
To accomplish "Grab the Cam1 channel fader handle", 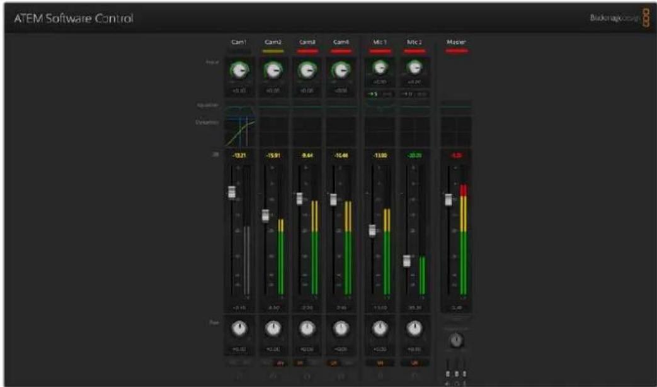I will (232, 192).
